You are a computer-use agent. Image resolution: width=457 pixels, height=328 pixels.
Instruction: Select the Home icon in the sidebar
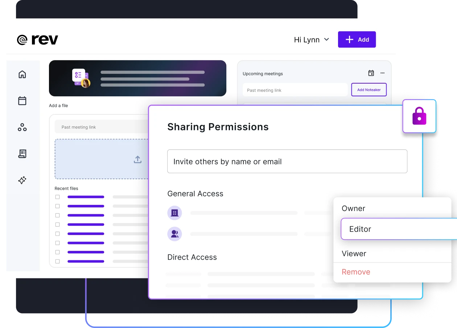(22, 74)
